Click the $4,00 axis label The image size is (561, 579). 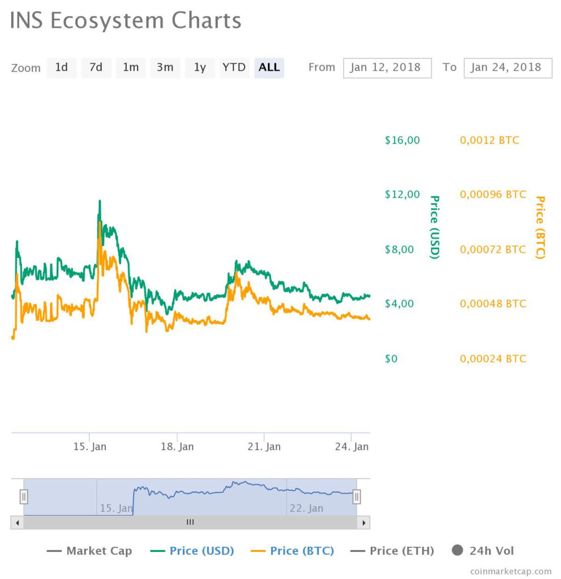[x=400, y=304]
